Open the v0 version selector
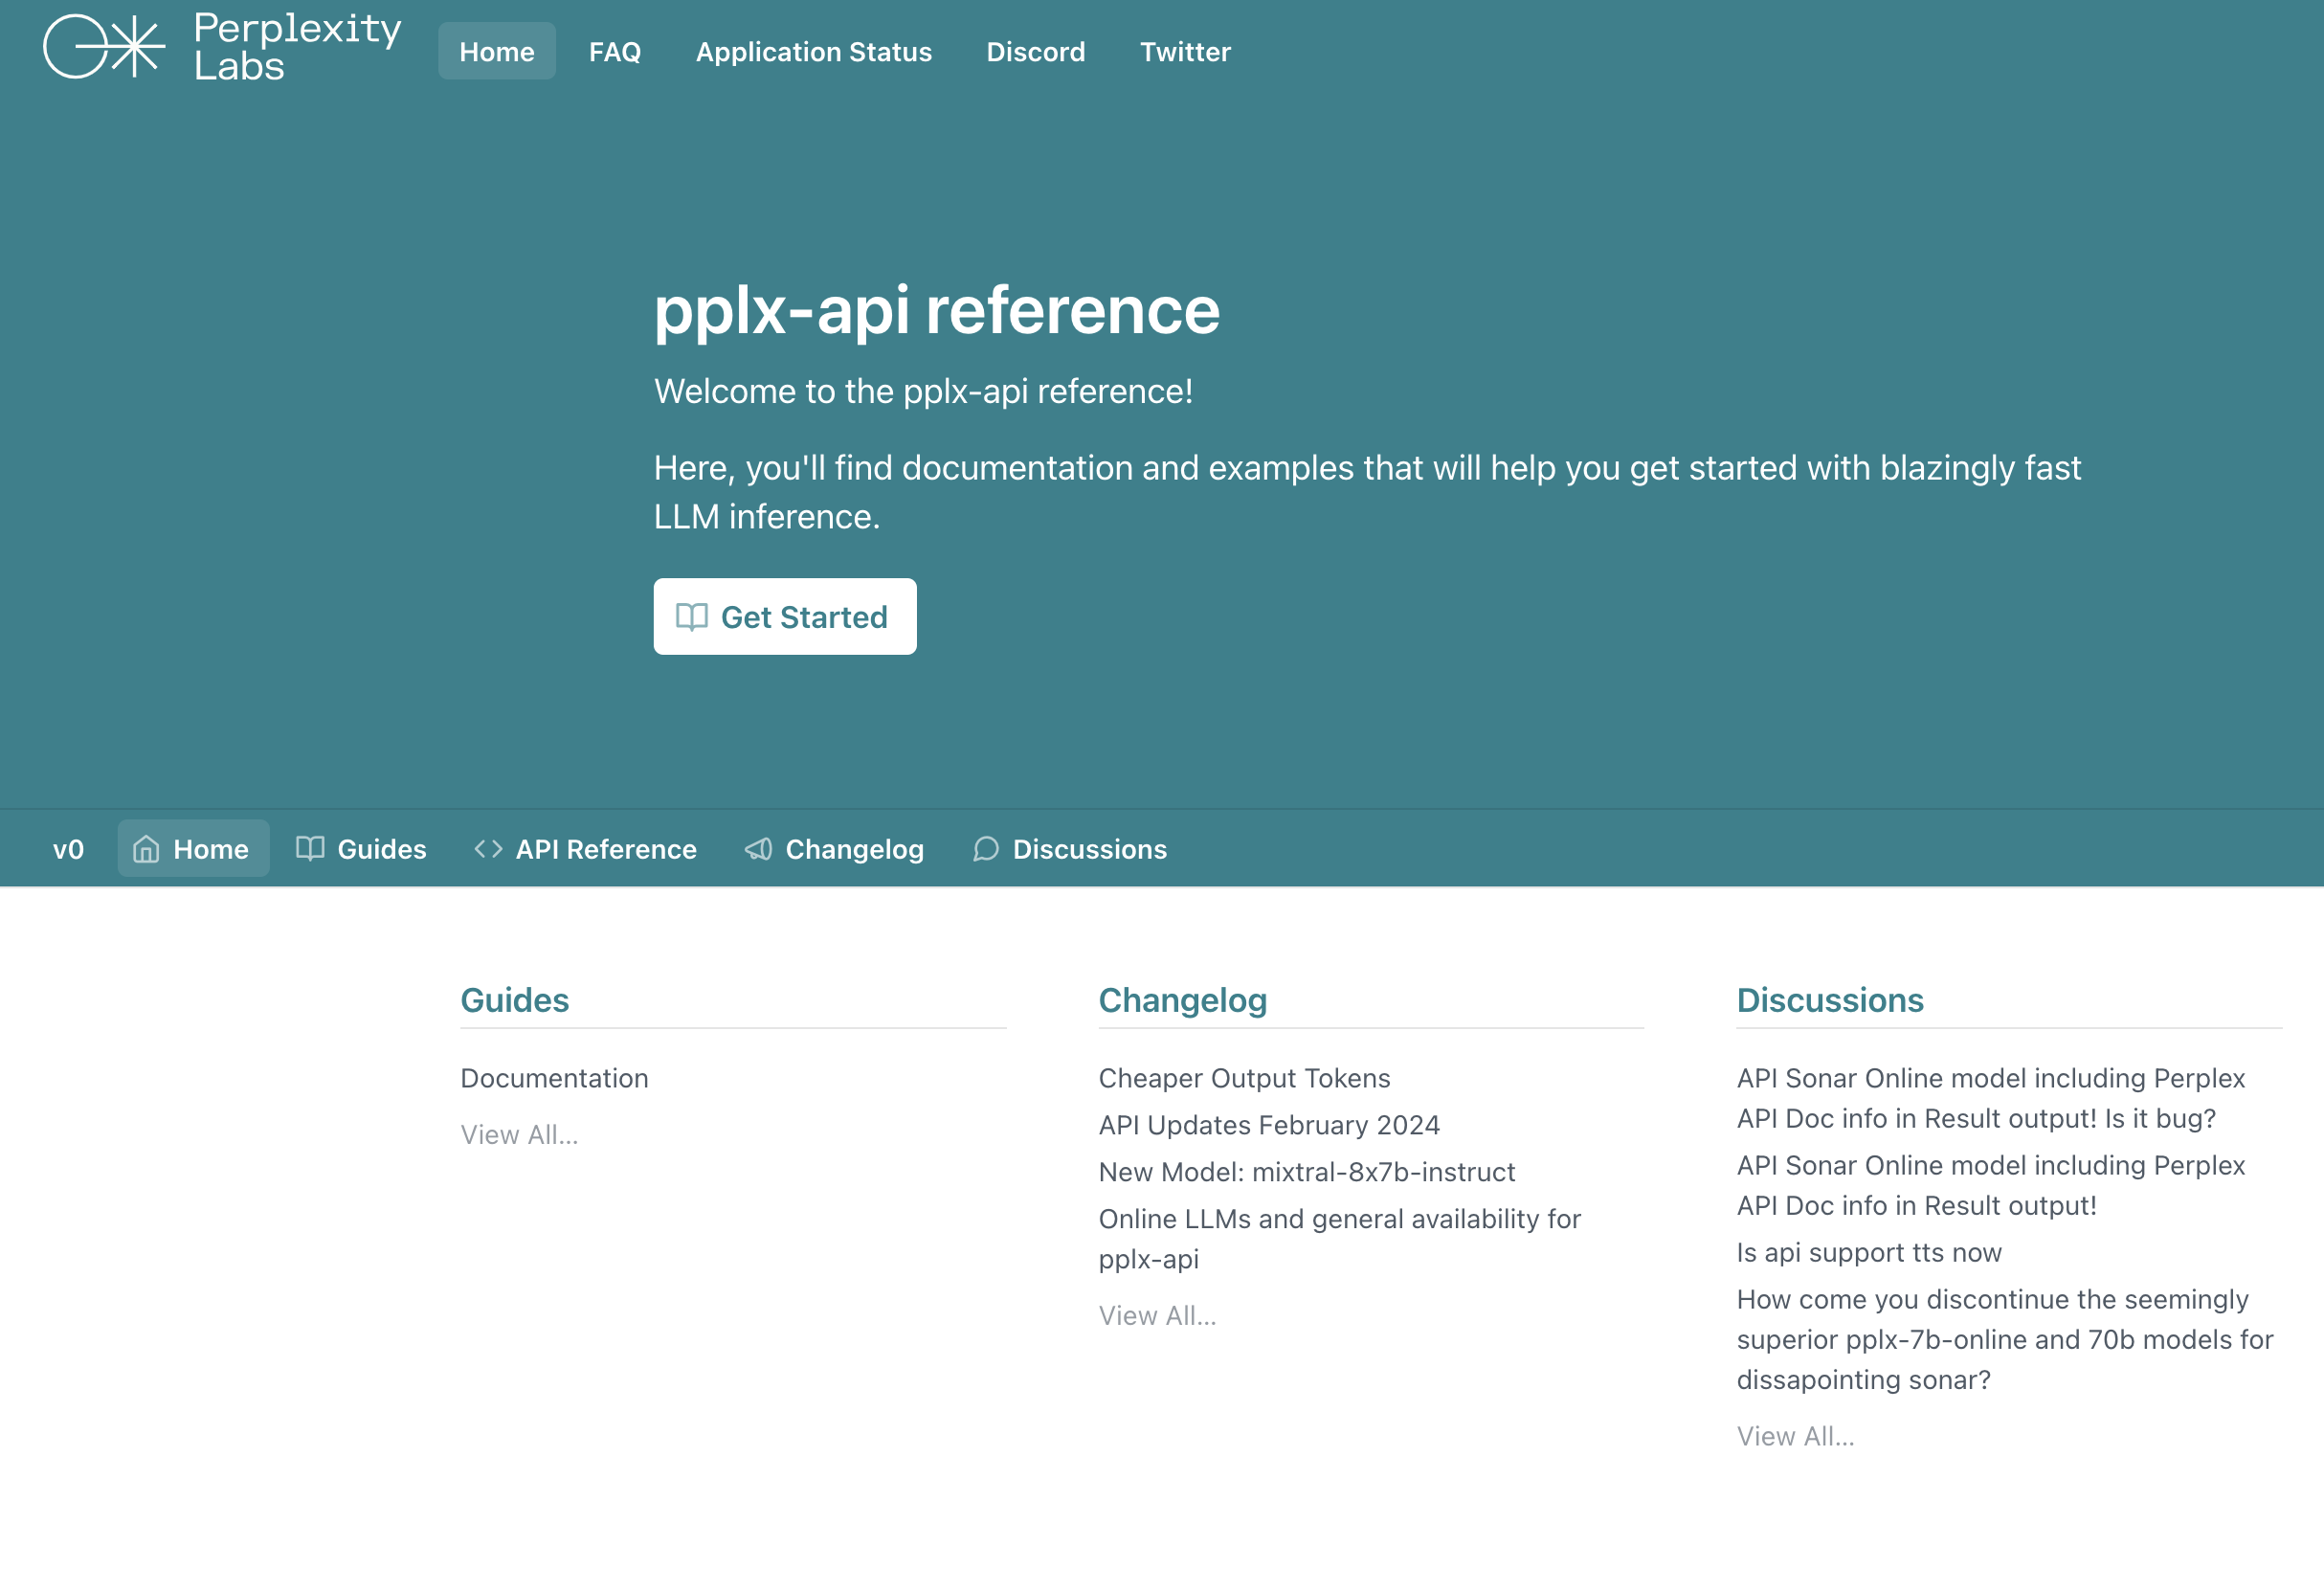This screenshot has height=1591, width=2324. 68,849
